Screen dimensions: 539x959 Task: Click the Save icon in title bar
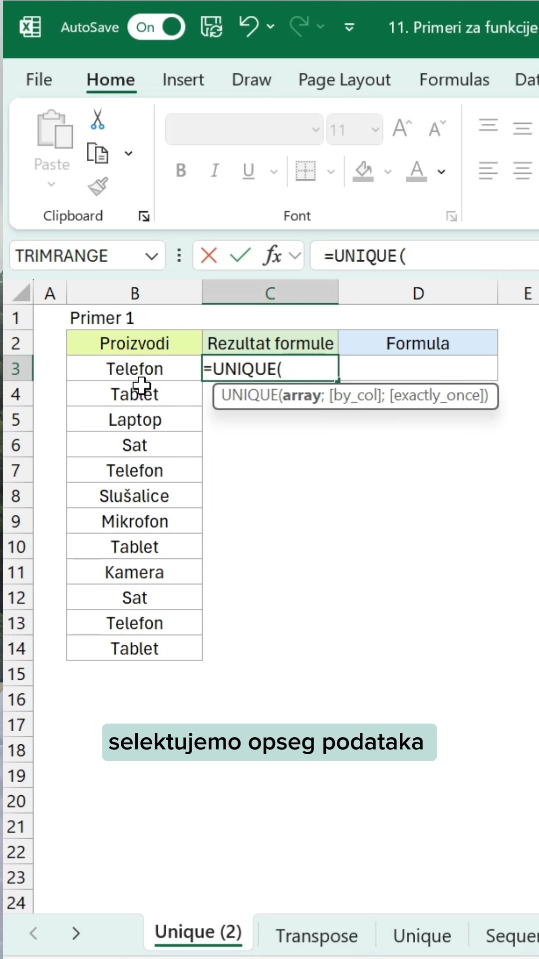(212, 27)
